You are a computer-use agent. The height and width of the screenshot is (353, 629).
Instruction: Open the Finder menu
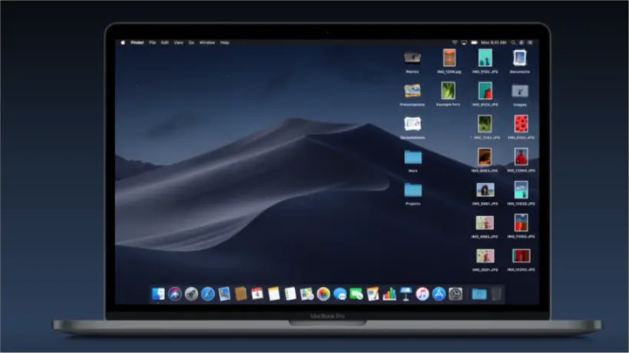pos(137,42)
